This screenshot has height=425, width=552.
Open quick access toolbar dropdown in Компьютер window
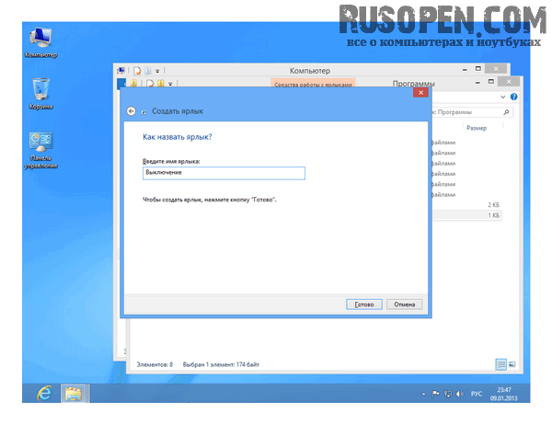coord(157,70)
